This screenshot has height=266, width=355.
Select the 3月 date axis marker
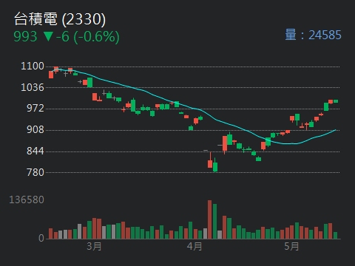94,246
